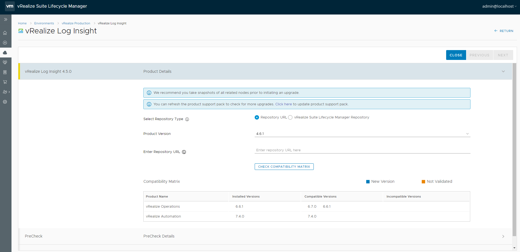520x252 pixels.
Task: Click the PreCheck step label
Action: click(34, 236)
